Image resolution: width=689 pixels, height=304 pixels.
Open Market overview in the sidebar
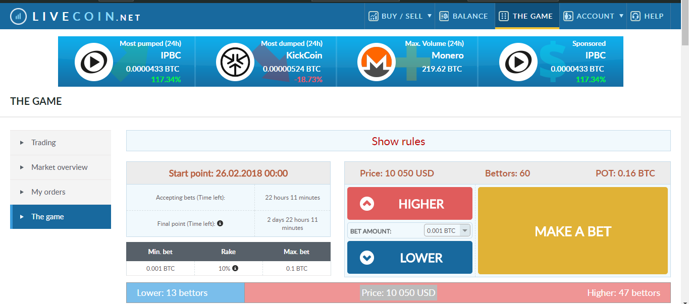point(61,167)
